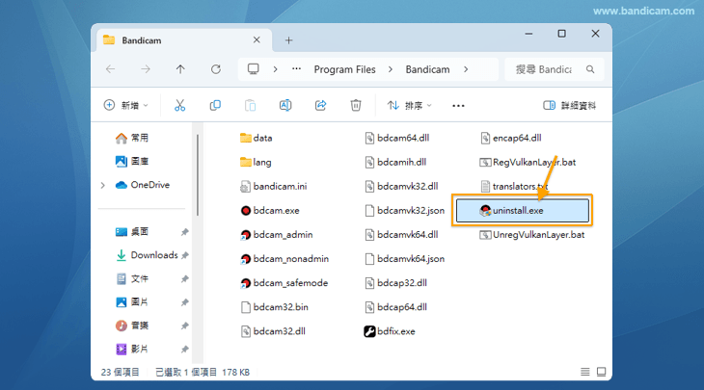Open 桌面 Desktop in sidebar
This screenshot has height=390, width=704.
click(132, 232)
